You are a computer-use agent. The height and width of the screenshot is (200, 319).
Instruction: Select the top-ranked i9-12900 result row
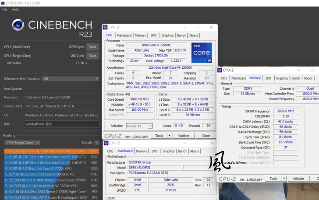(x=50, y=151)
